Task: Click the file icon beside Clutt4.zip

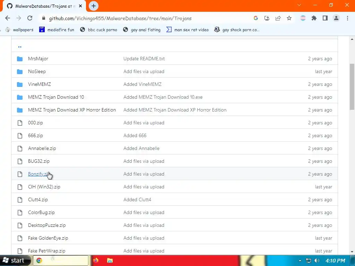Action: [x=20, y=200]
